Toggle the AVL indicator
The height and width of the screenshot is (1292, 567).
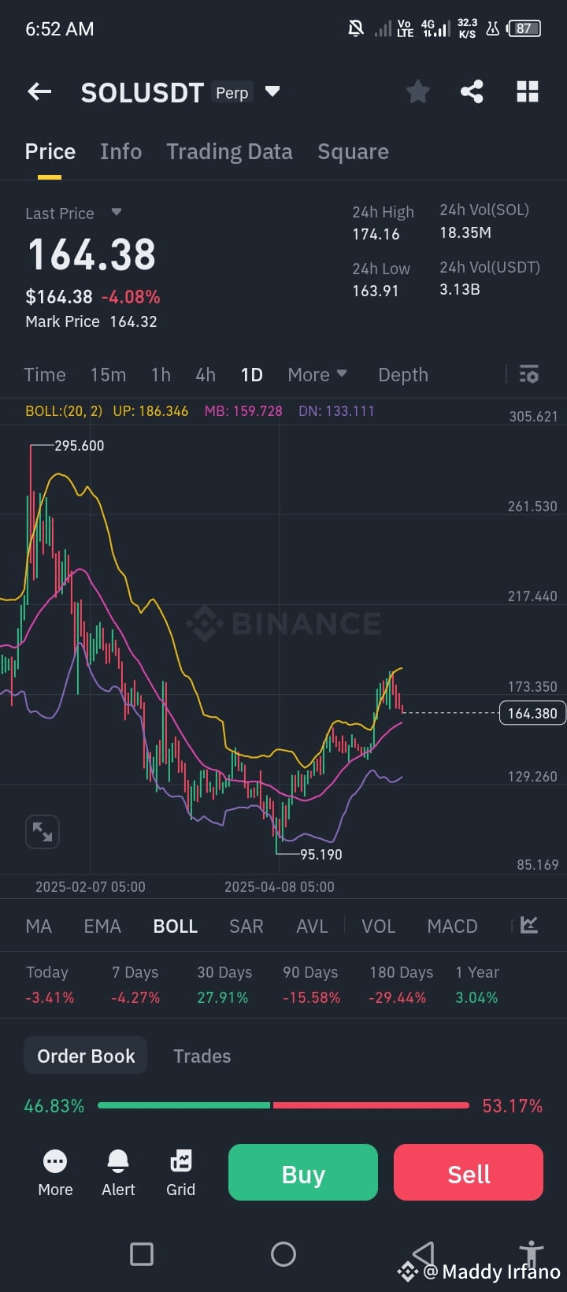point(312,926)
